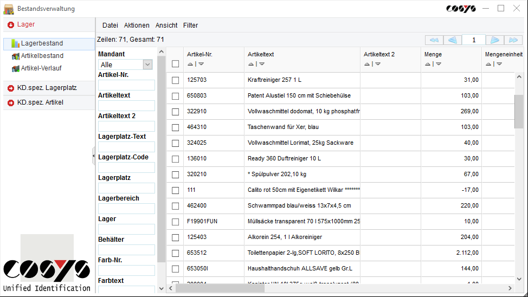Open the Aktionen menu
Image resolution: width=528 pixels, height=297 pixels.
point(137,25)
